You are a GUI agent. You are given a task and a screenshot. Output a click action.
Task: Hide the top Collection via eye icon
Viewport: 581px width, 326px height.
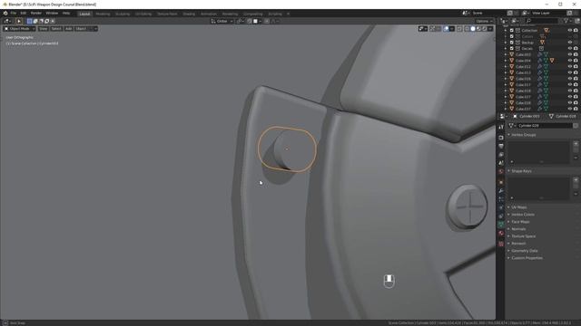(570, 30)
